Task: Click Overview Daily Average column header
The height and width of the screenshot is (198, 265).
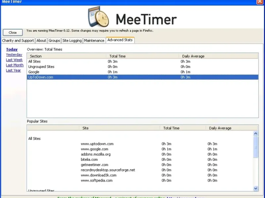Action: [x=219, y=56]
